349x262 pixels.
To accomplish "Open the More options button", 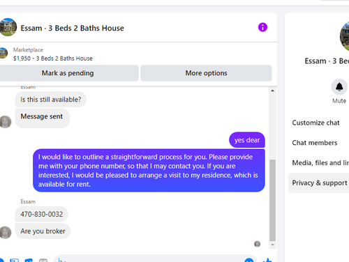I will point(206,73).
